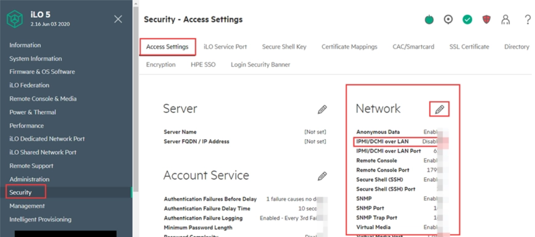Open the Certificate Mappings tab
Viewport: 535px width, 237px height.
pyautogui.click(x=349, y=47)
